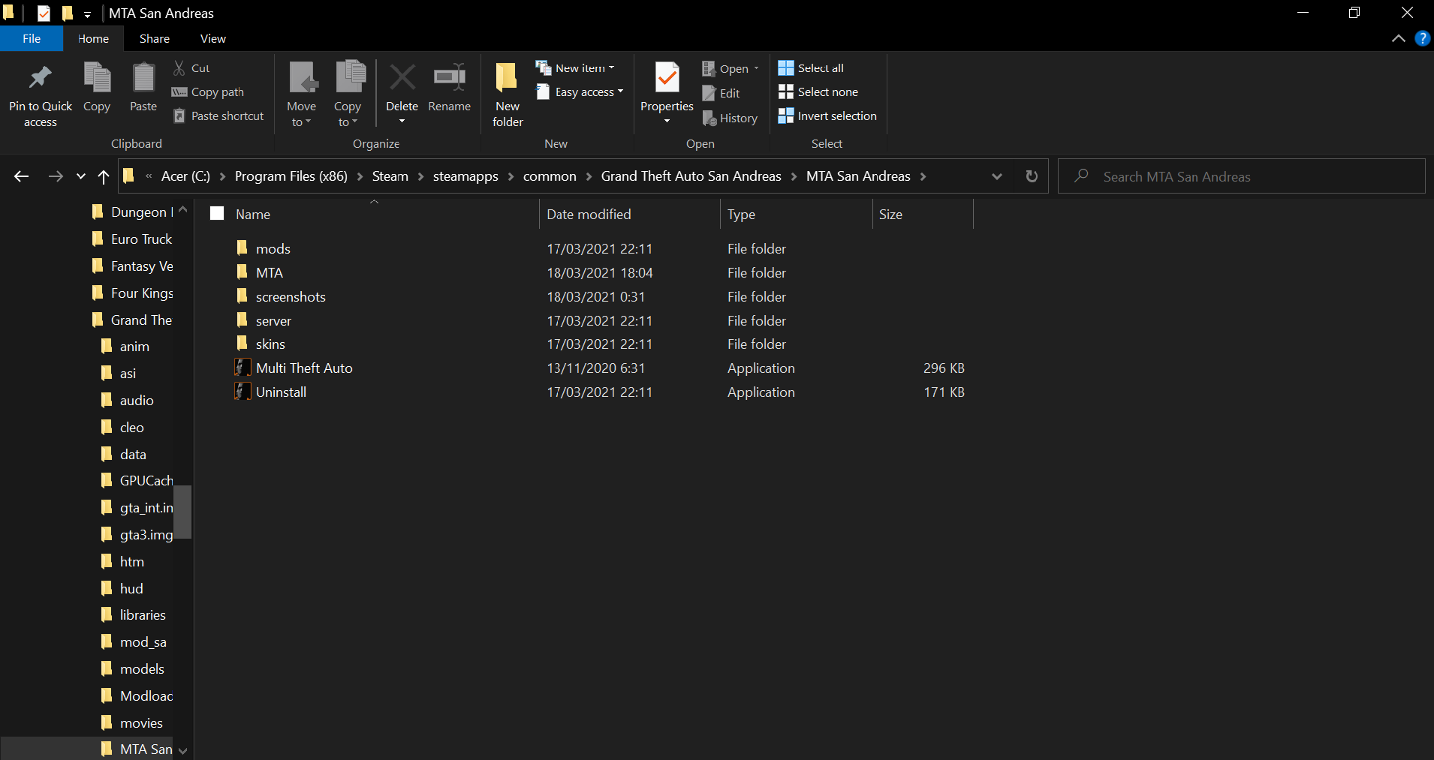
Task: Open Customize Quick Access Toolbar dropdown
Action: (x=87, y=14)
